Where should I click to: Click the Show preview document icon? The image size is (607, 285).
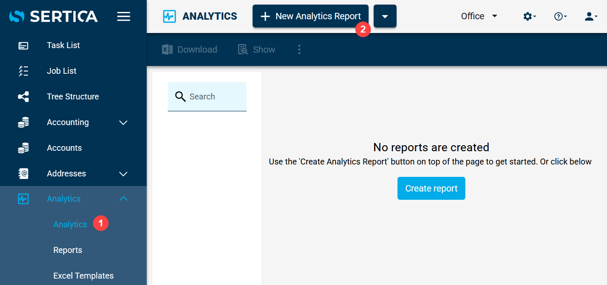coord(243,49)
